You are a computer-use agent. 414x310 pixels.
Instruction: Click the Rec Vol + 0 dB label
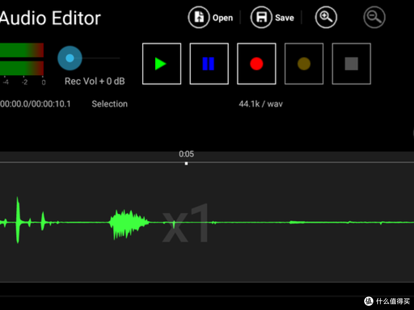tap(95, 81)
